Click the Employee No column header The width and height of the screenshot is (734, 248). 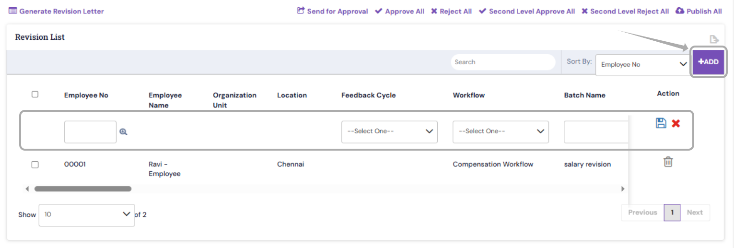click(x=86, y=95)
